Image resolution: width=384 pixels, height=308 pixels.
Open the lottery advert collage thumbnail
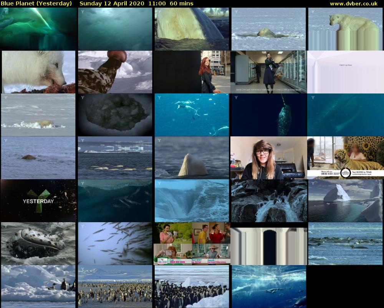pos(192,244)
